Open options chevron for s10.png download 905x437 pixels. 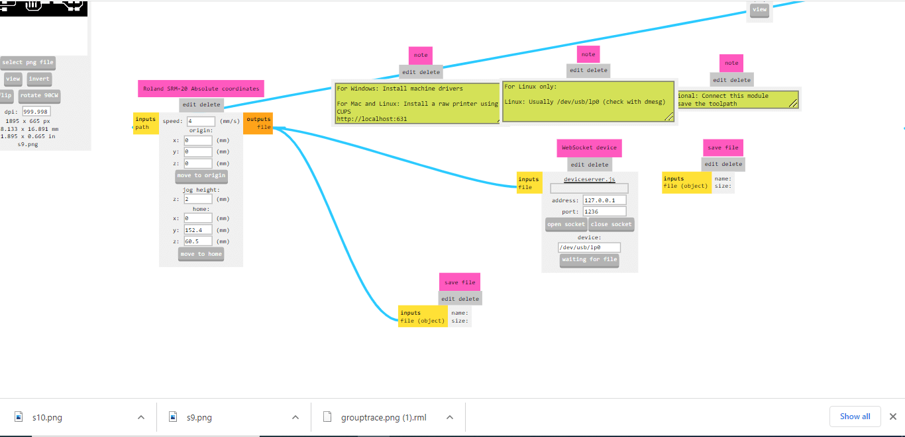pos(141,417)
